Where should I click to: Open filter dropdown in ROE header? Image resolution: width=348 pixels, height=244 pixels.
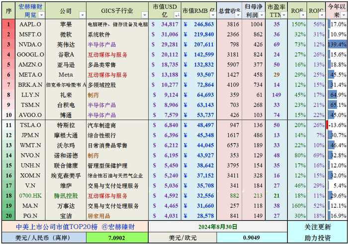click(303, 15)
